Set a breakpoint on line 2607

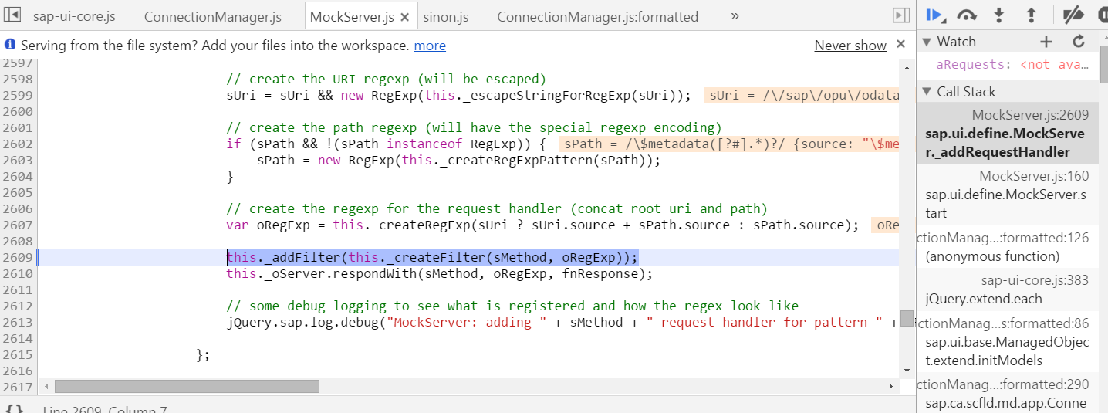19,225
